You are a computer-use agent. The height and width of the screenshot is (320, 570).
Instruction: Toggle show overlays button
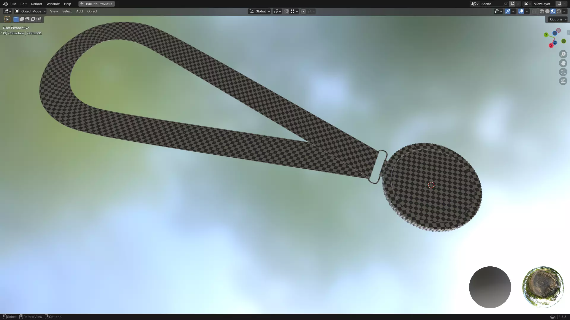(521, 11)
